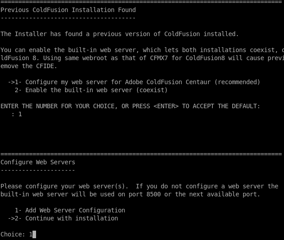Click the line starting 'ldFusion 8. Using same webroot'
This screenshot has width=284, height=240.
point(142,58)
